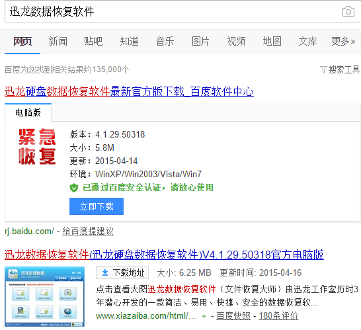The height and width of the screenshot is (330, 361).
Task: Click the size value 5.8M
Action: [104, 147]
